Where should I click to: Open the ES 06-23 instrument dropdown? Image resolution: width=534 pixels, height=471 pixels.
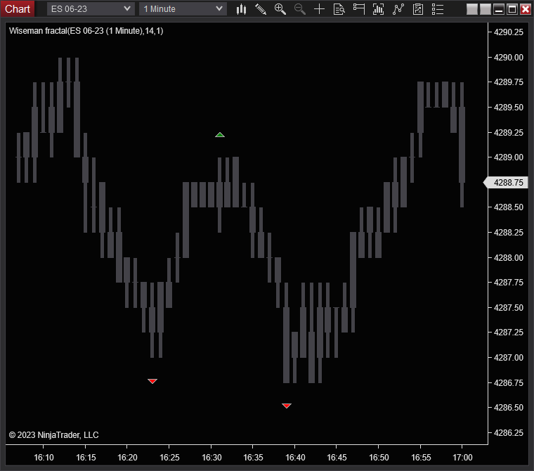point(91,9)
